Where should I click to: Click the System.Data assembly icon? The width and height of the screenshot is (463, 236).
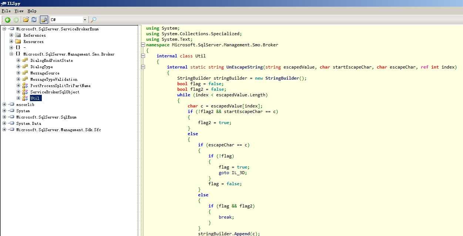pos(11,123)
